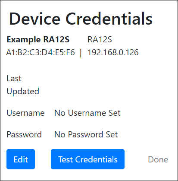
Task: Click the Password field label
Action: 24,134
